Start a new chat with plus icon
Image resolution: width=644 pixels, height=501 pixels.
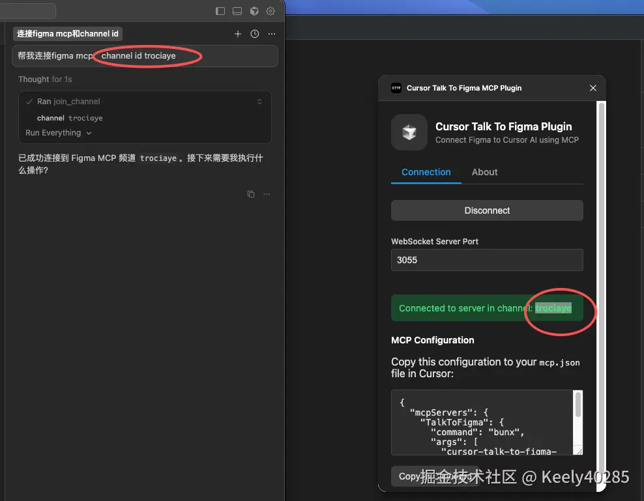click(x=238, y=34)
